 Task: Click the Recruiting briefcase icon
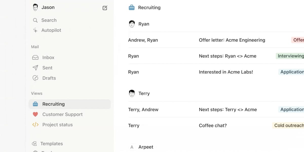35,104
